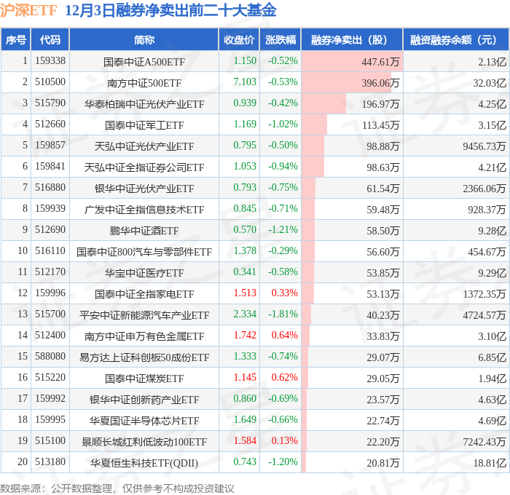Click the 沪深ETF title label
Screen dimensions: 510x495
coord(28,10)
